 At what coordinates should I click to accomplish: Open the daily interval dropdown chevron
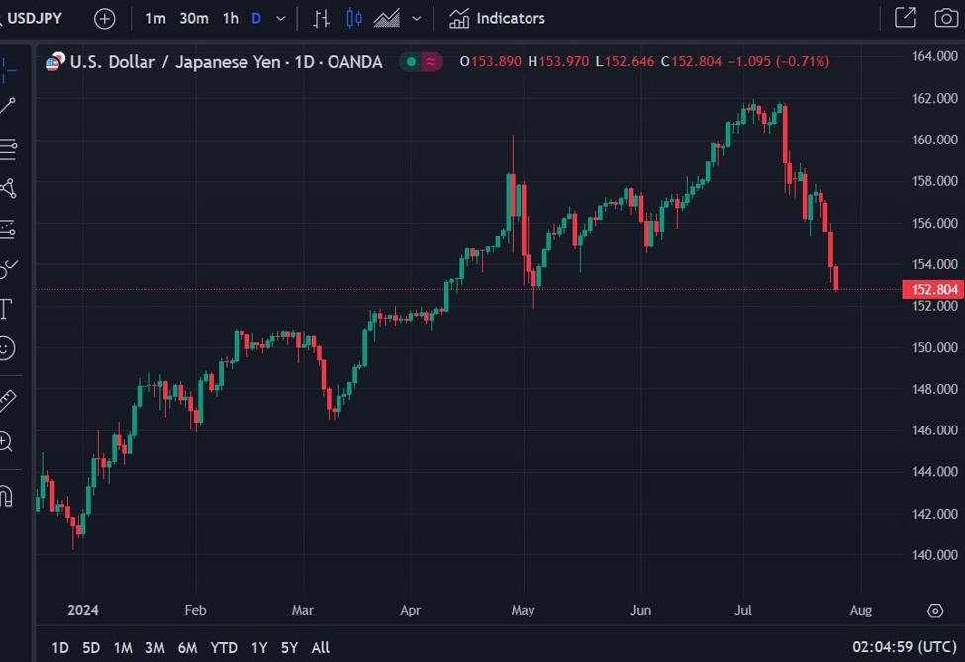pyautogui.click(x=280, y=18)
